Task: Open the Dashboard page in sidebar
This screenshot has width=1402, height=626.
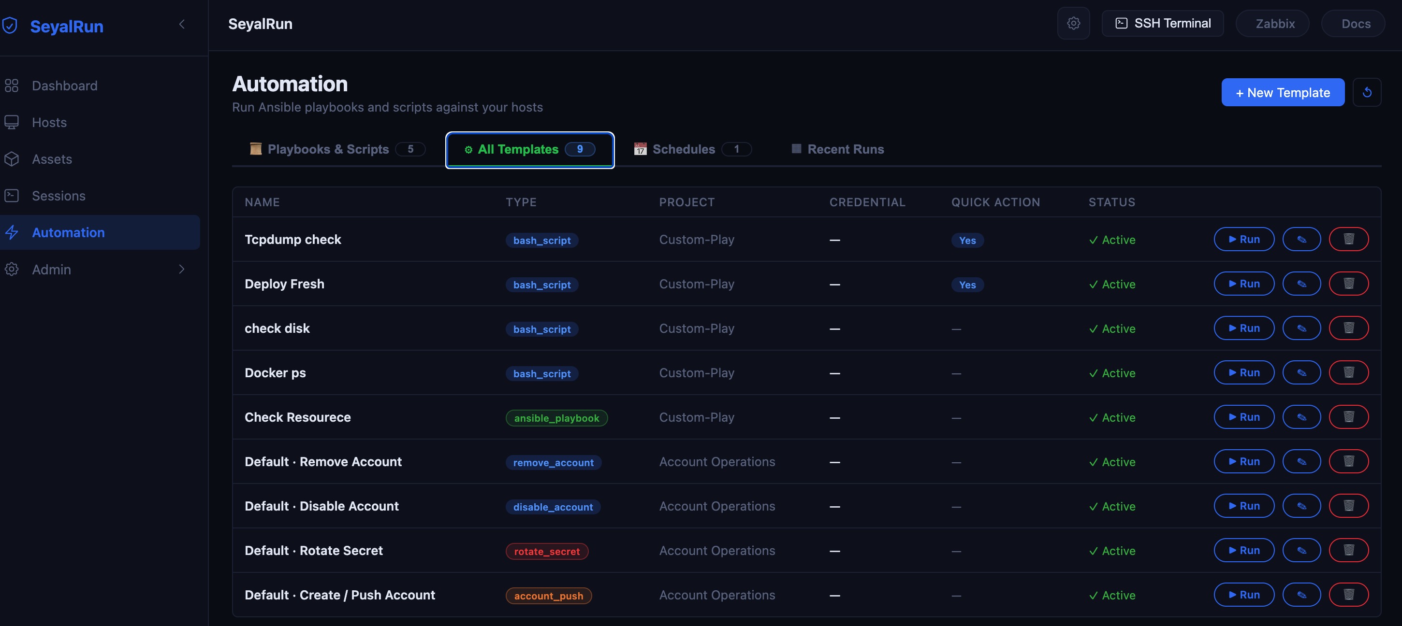Action: (x=100, y=85)
